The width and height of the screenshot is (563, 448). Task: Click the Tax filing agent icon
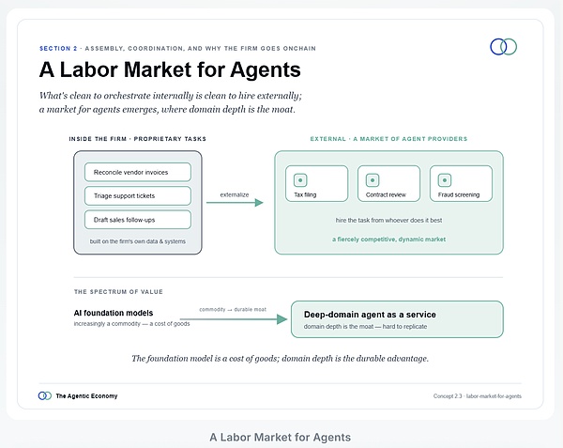click(300, 180)
